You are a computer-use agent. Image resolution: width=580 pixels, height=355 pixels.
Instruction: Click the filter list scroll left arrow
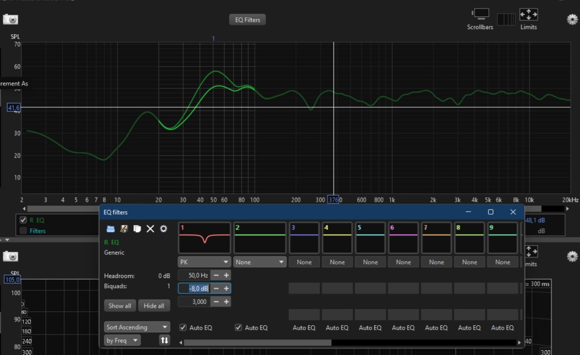[x=181, y=342]
